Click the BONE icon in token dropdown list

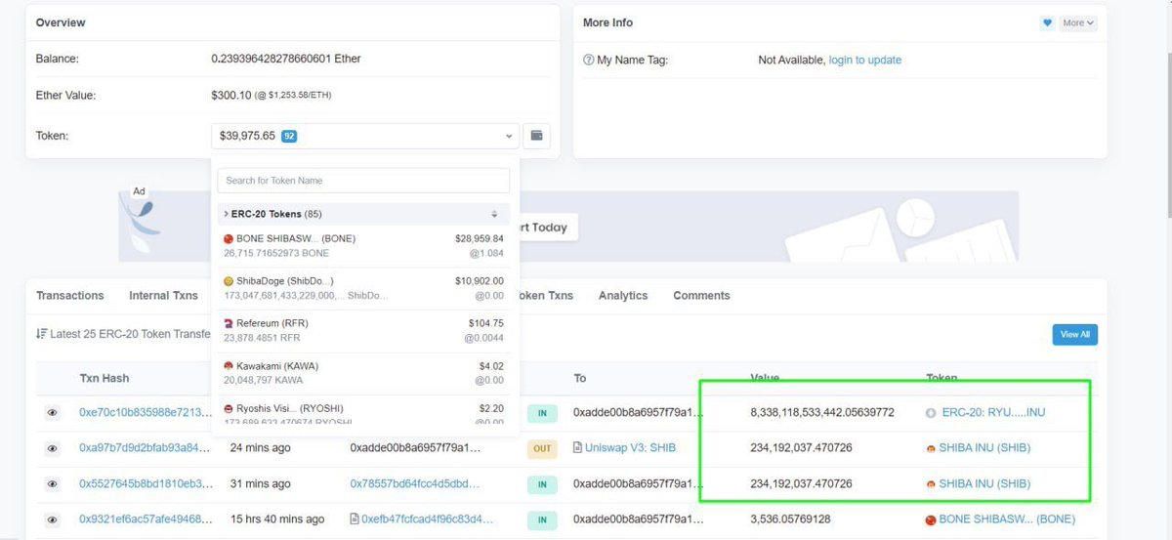click(229, 238)
